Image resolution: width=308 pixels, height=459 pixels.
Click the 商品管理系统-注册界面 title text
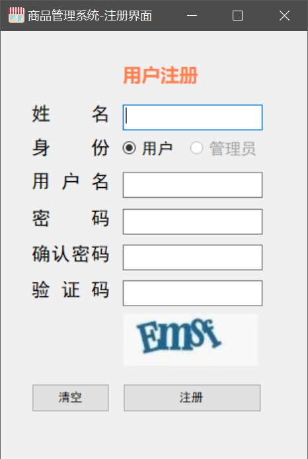point(90,15)
